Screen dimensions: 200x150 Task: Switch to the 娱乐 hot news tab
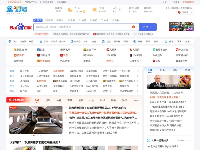click(48, 100)
